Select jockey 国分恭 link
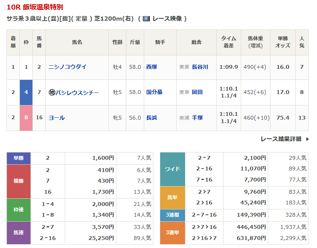317x248 pixels. point(154,92)
